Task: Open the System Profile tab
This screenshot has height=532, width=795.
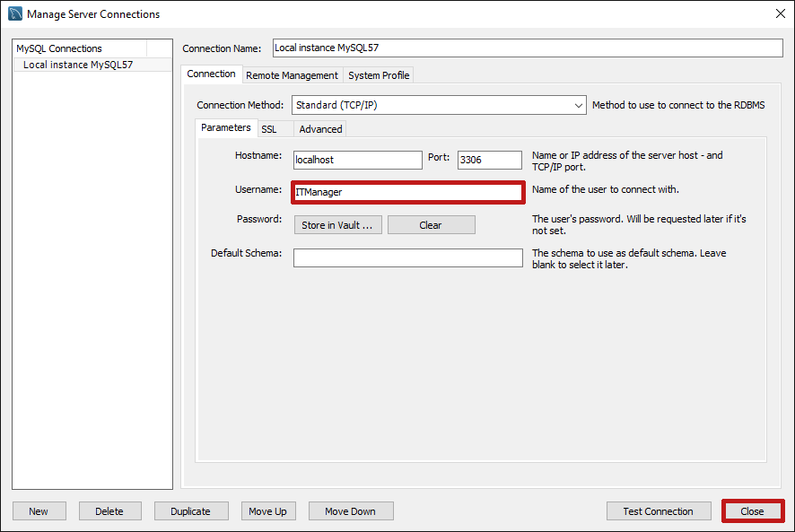Action: 379,75
